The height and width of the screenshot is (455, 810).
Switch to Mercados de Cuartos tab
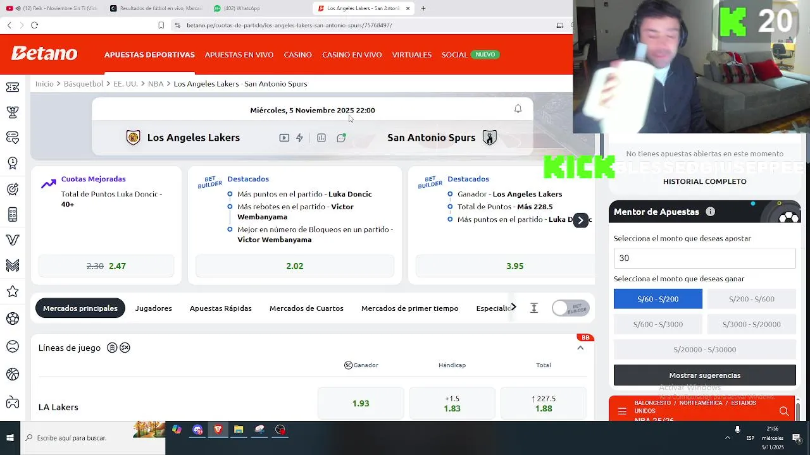pos(306,308)
